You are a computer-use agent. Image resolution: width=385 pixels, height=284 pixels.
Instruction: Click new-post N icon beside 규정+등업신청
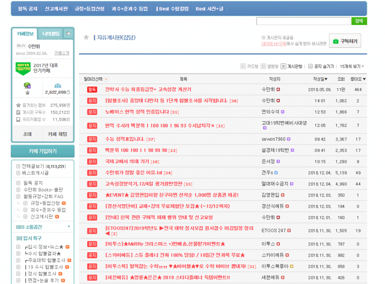pyautogui.click(x=64, y=203)
